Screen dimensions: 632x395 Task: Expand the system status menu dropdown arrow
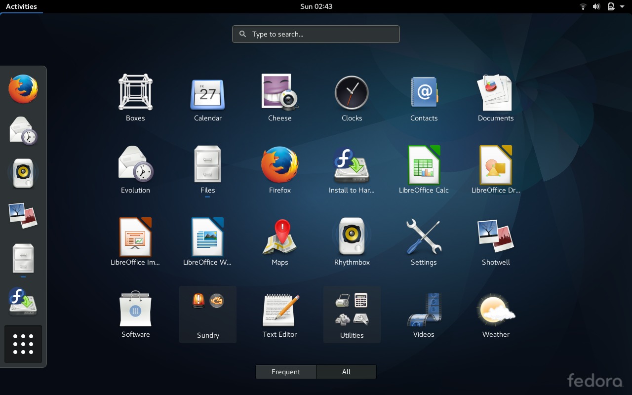pyautogui.click(x=622, y=6)
